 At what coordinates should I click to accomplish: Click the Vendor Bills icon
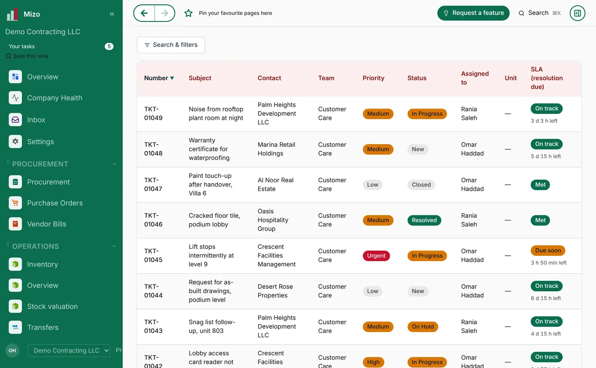pos(15,224)
